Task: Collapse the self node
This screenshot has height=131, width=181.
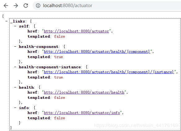Action: 15,26
